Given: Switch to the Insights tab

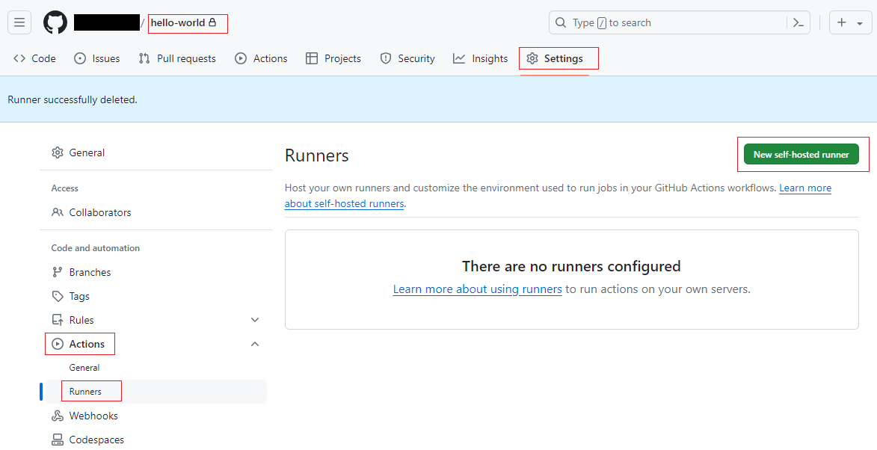Looking at the screenshot, I should tap(481, 59).
